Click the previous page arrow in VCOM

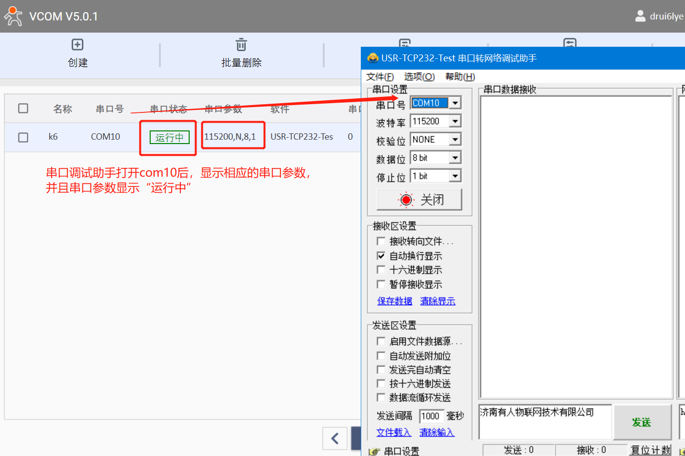335,438
